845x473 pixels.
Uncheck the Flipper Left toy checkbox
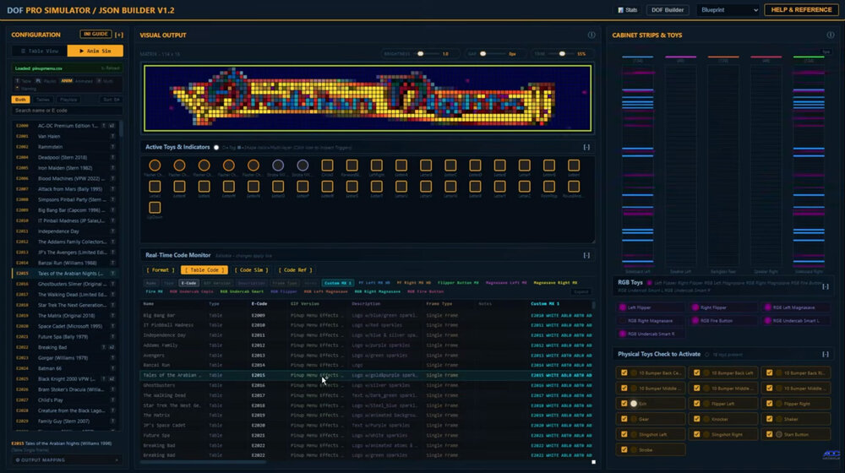[x=697, y=404]
